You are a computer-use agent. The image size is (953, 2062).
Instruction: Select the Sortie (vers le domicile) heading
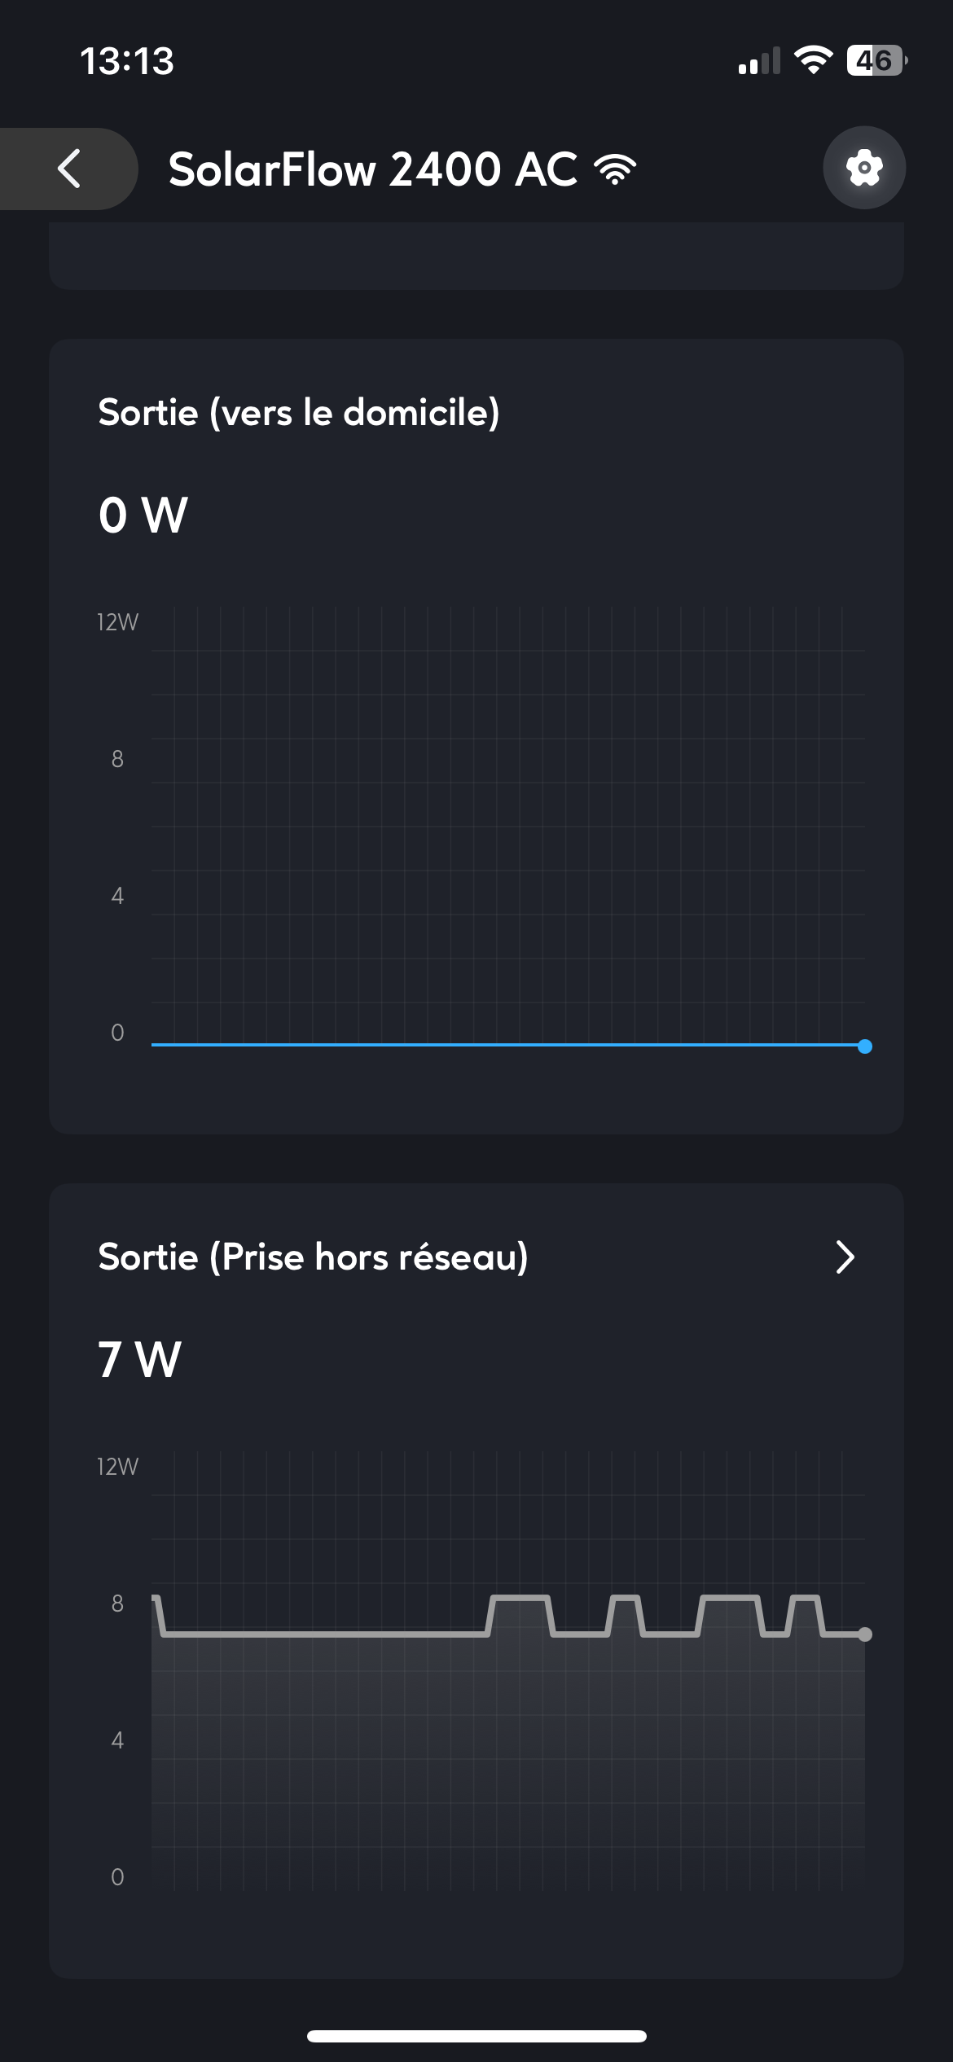click(x=298, y=413)
